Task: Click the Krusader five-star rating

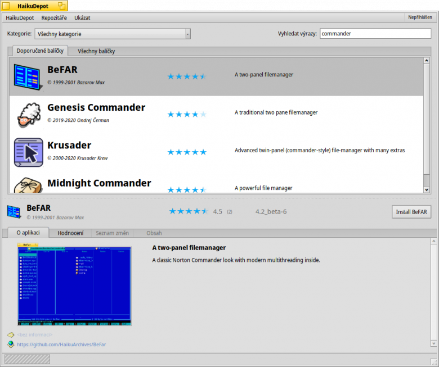Action: [x=187, y=152]
